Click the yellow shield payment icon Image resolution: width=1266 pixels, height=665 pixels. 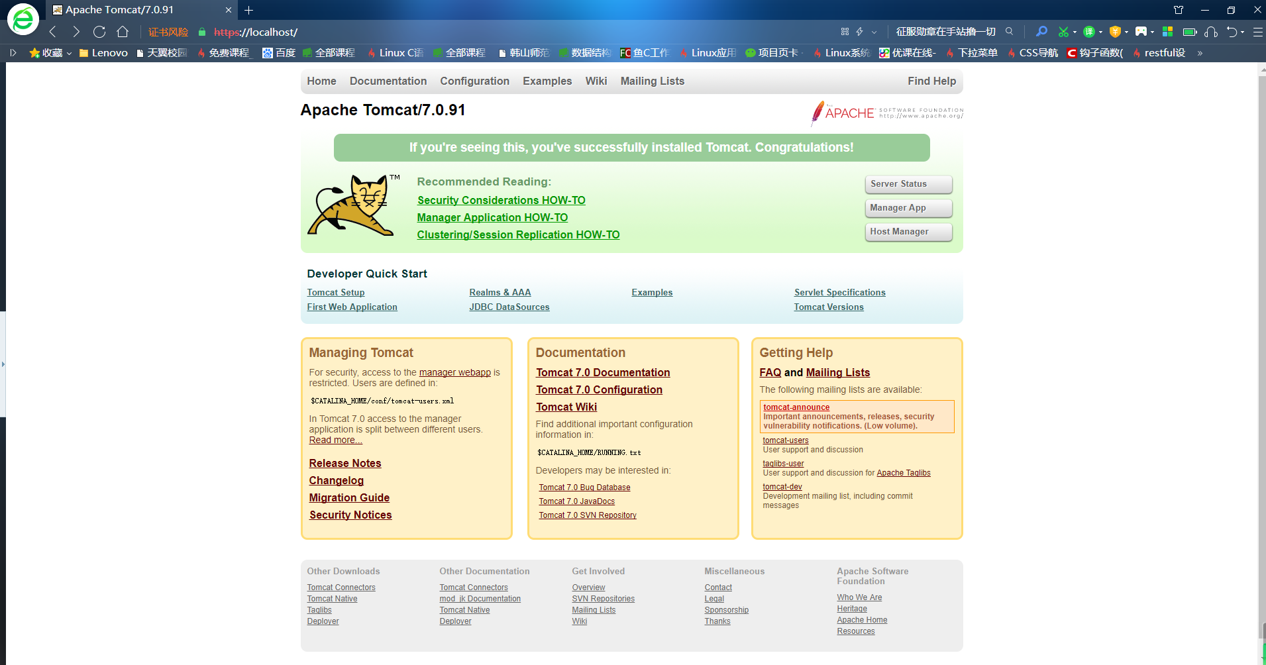1115,32
